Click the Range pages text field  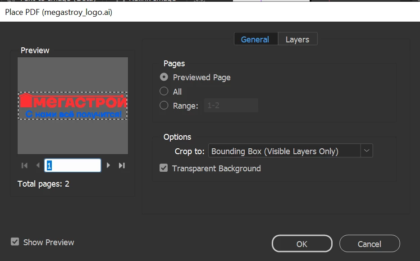pos(231,105)
